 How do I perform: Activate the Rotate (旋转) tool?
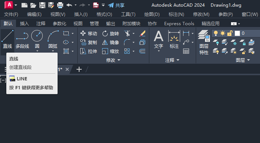110,34
